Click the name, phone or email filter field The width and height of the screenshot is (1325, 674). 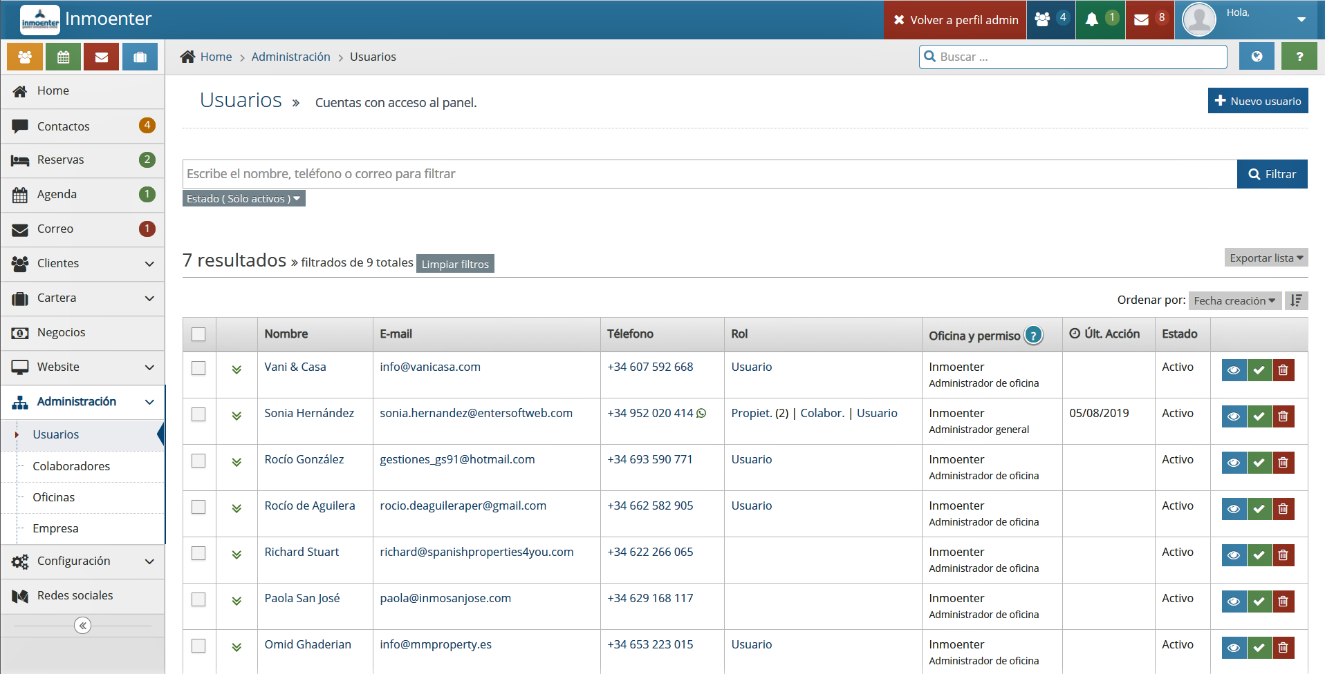pyautogui.click(x=710, y=174)
